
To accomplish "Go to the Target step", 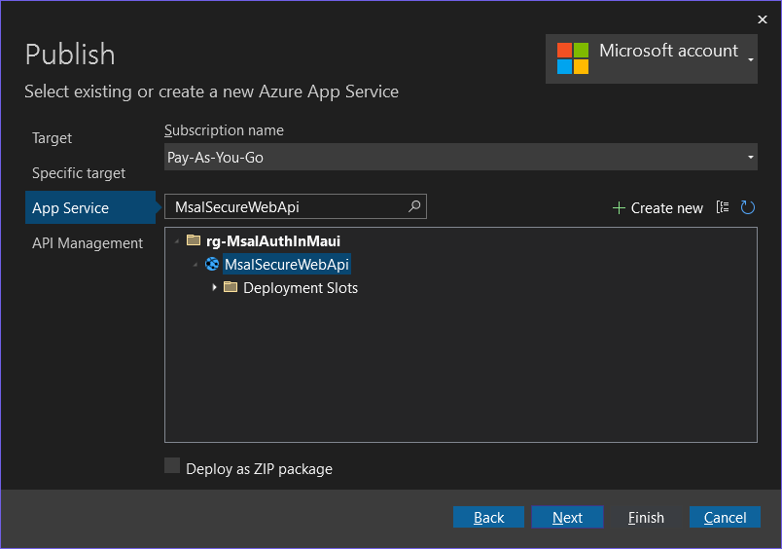I will click(x=52, y=138).
